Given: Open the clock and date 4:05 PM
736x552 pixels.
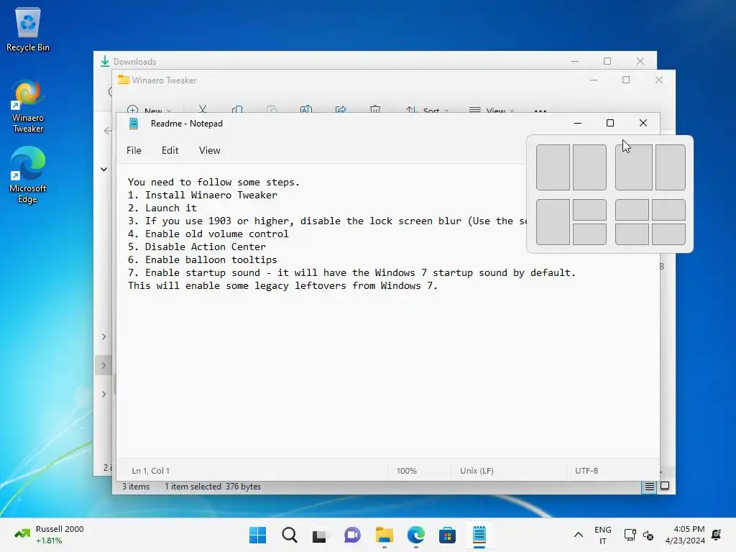Looking at the screenshot, I should tap(685, 535).
